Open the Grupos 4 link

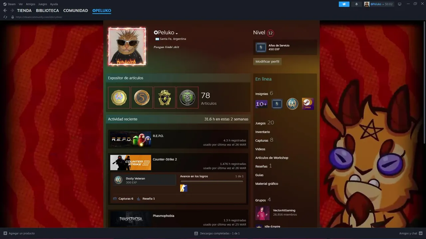(263, 200)
